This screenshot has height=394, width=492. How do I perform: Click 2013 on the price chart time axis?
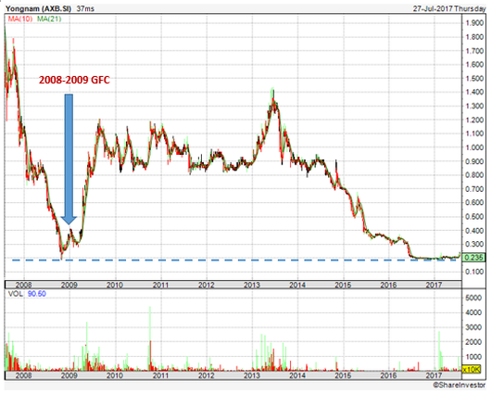[x=252, y=285]
